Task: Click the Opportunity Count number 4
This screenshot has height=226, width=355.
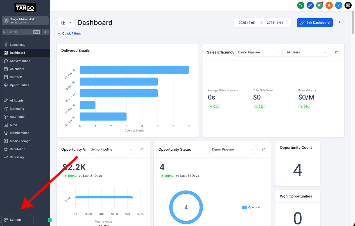Action: pyautogui.click(x=298, y=170)
